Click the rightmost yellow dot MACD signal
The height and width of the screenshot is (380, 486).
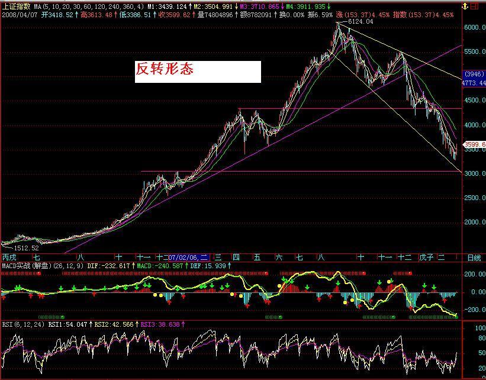[x=389, y=281]
